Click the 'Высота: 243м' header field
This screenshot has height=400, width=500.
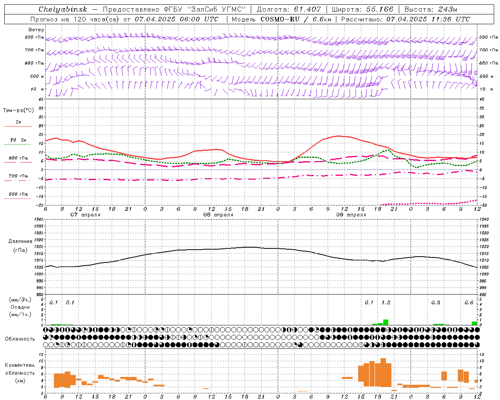click(430, 9)
